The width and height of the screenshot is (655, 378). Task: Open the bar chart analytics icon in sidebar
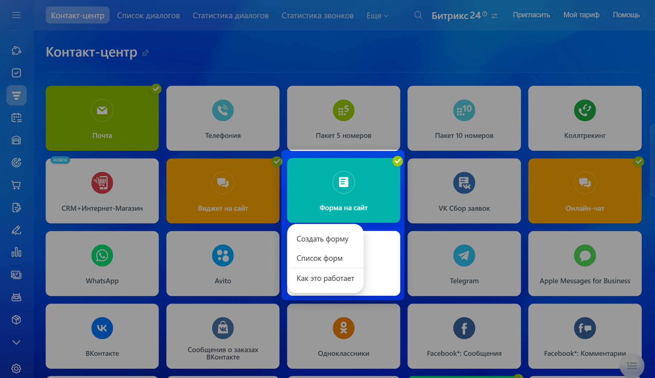16,252
